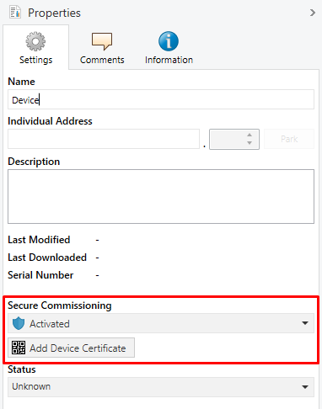Click the Serial Number label
Image resolution: width=322 pixels, height=409 pixels.
[40, 275]
